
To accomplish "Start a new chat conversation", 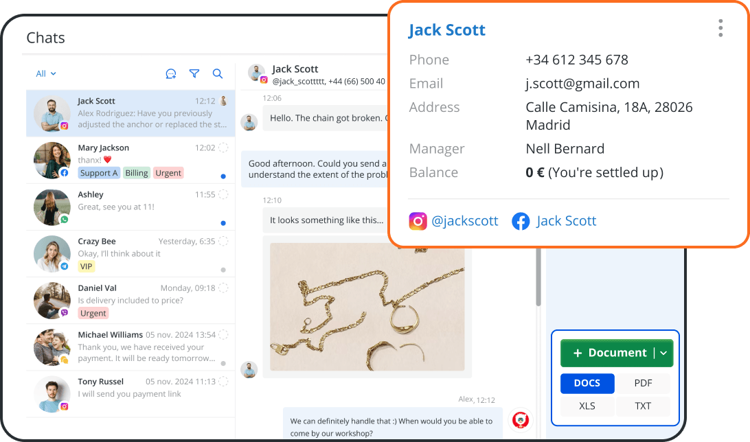I will click(x=171, y=73).
